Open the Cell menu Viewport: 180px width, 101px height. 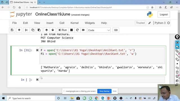pos(62,23)
